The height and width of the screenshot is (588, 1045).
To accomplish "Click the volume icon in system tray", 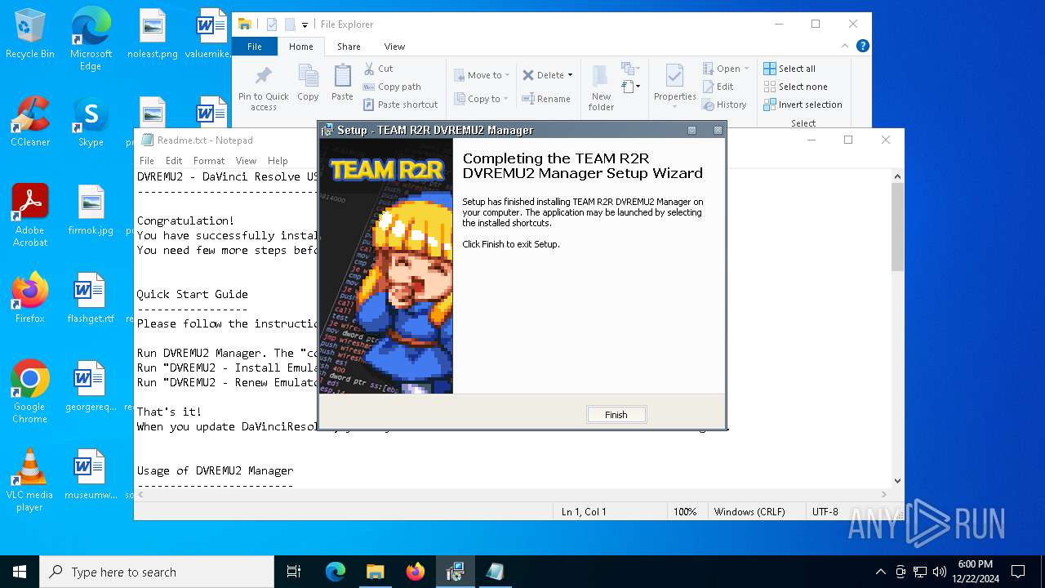I will (940, 572).
